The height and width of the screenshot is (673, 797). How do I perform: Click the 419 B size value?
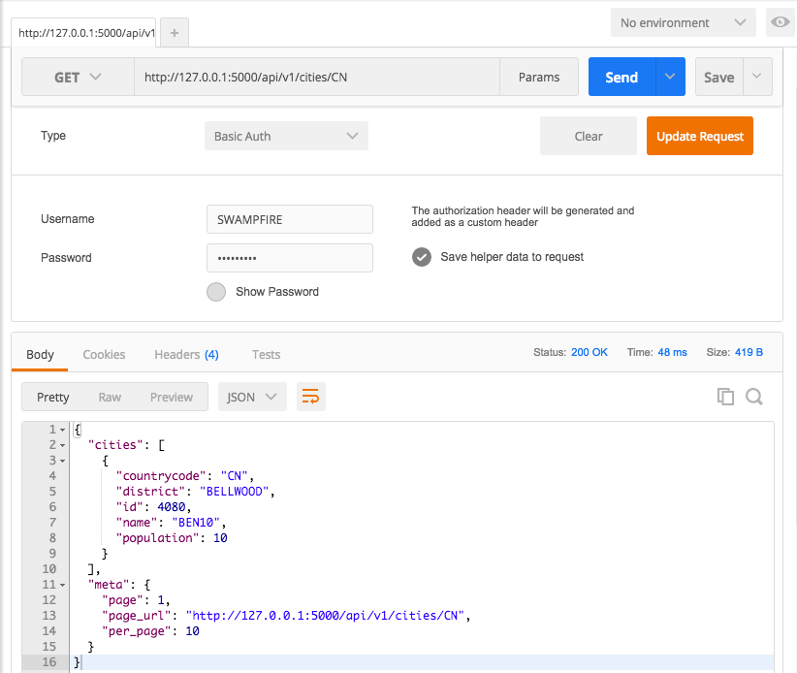coord(749,352)
